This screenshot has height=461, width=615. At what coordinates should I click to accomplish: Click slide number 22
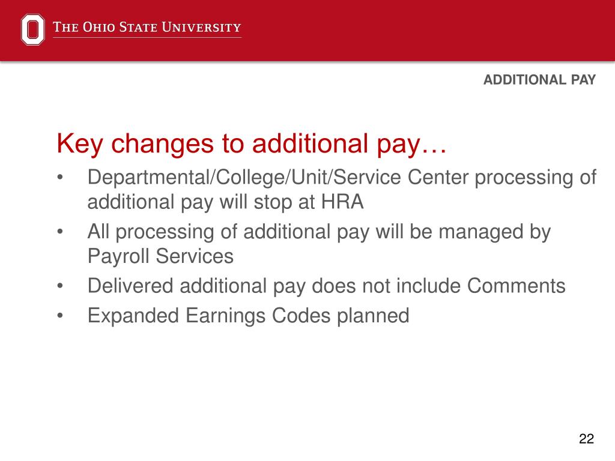coord(586,439)
